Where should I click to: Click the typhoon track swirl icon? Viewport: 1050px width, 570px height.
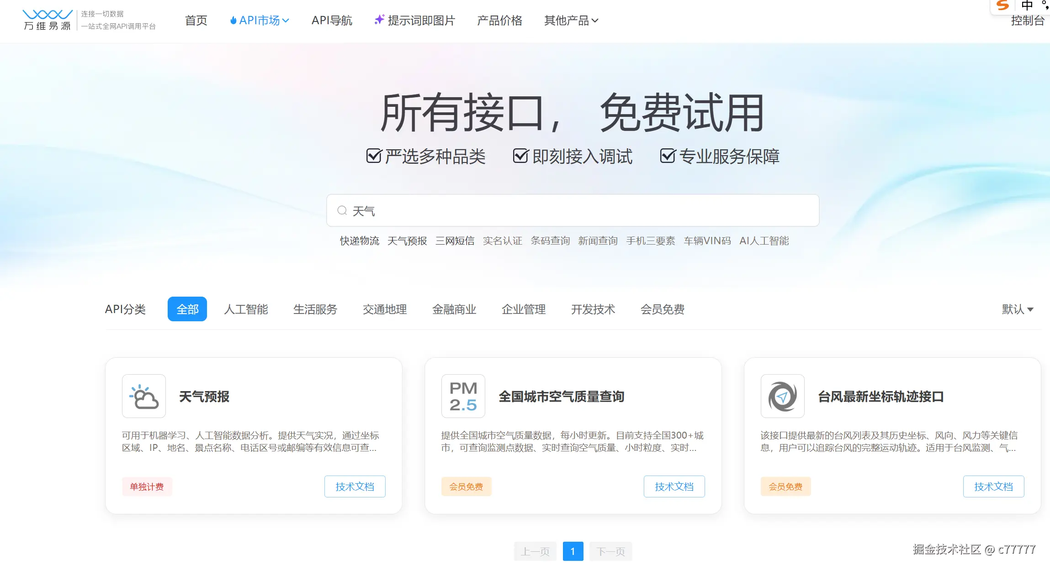click(x=782, y=396)
